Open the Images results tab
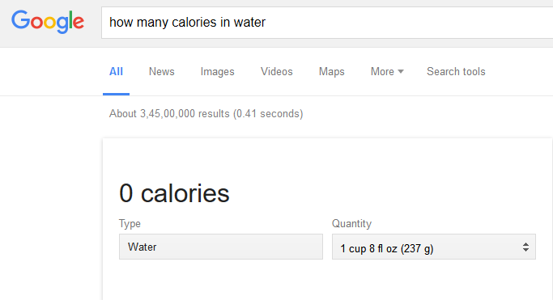The image size is (553, 300). click(217, 71)
